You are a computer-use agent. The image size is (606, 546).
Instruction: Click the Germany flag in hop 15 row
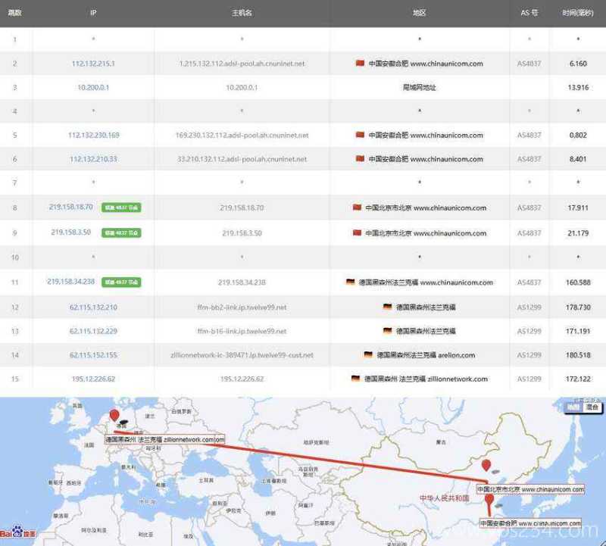(355, 378)
